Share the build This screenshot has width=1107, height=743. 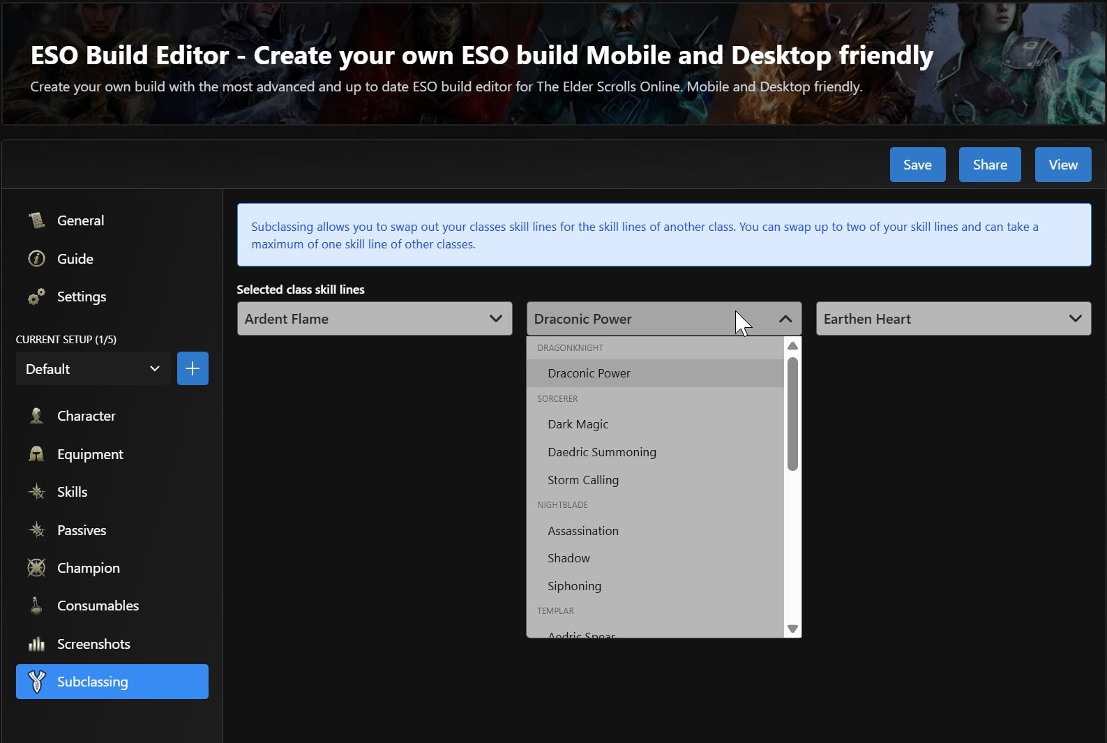990,165
